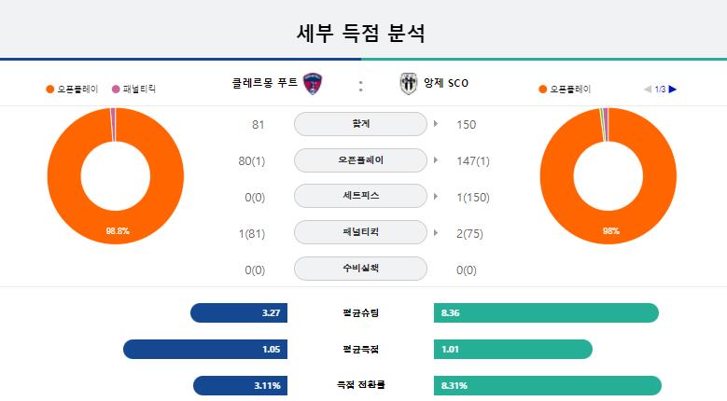This screenshot has width=727, height=401.
Task: Toggle pink 패널티킥 legend item on left chart
Action: [x=134, y=89]
